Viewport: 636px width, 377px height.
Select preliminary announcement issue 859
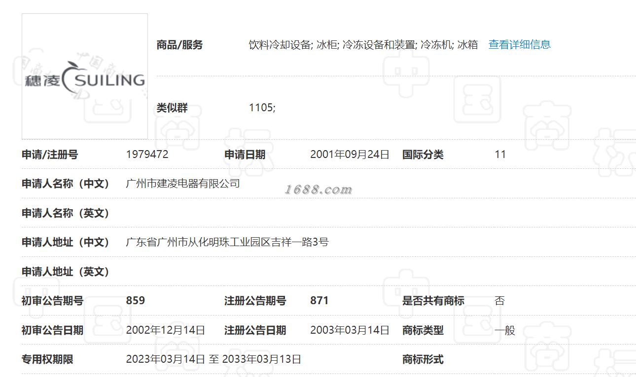[x=135, y=301]
